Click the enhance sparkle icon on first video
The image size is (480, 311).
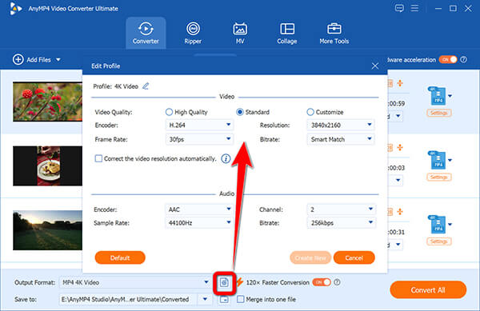tap(400, 83)
